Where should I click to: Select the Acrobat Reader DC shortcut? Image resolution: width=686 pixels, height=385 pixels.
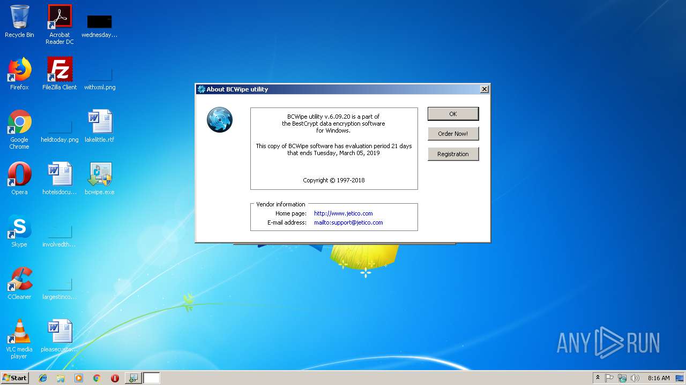(x=59, y=25)
